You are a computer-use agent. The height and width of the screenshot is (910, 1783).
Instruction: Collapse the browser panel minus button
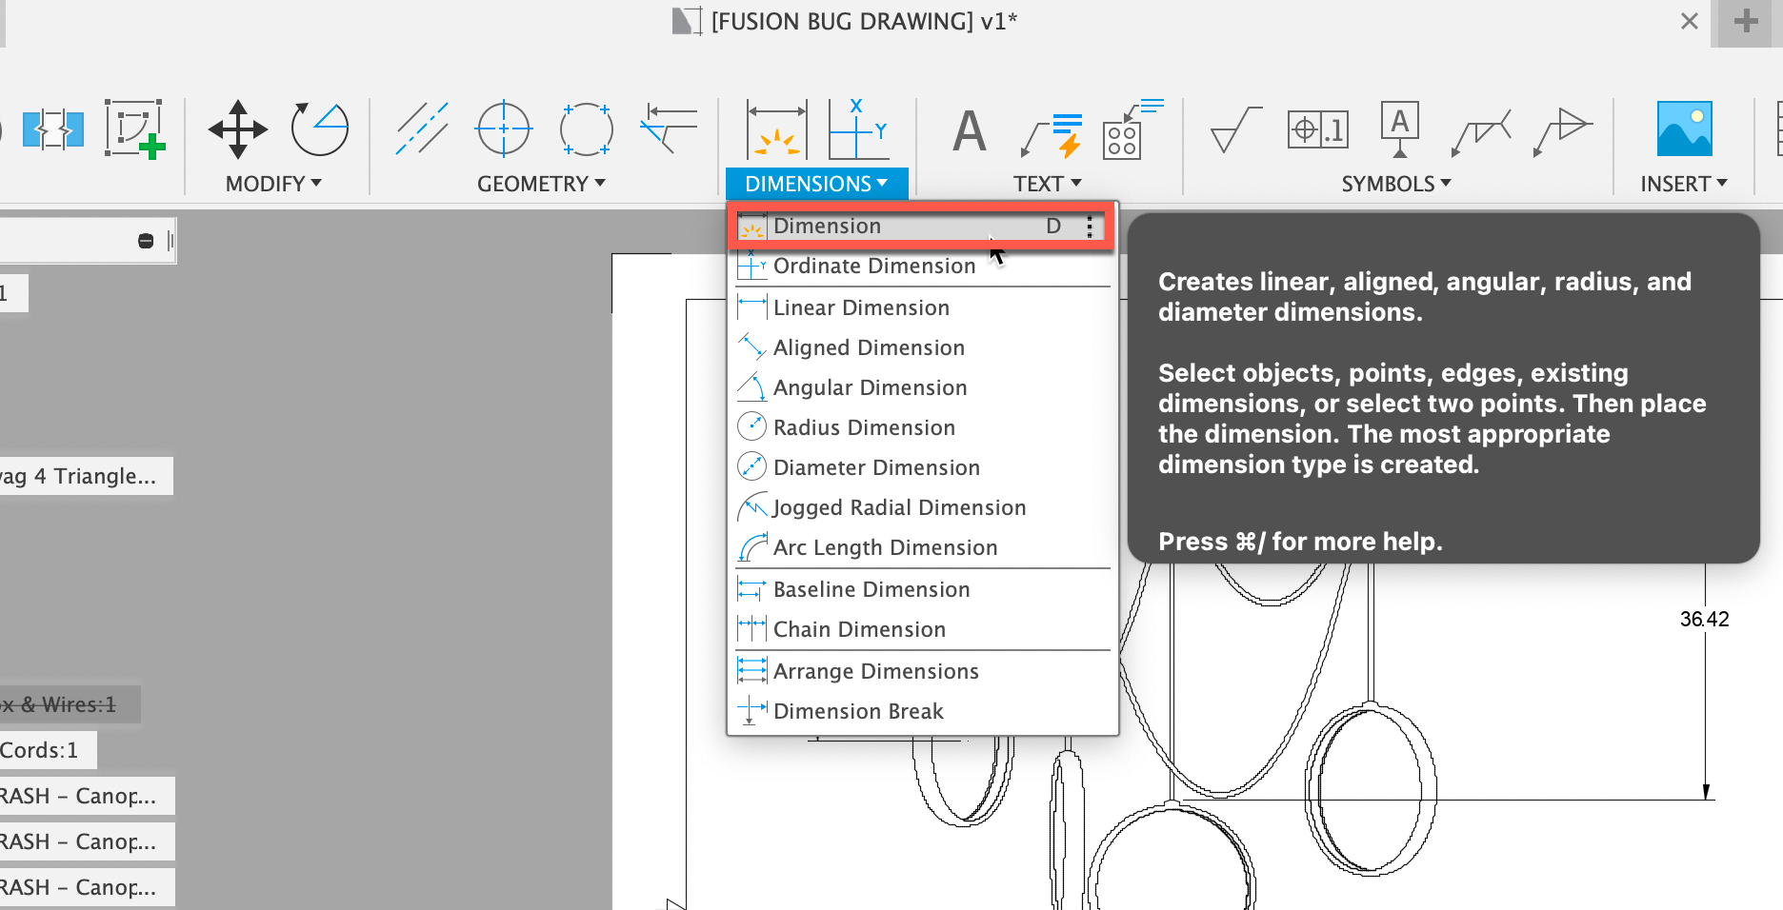coord(146,241)
